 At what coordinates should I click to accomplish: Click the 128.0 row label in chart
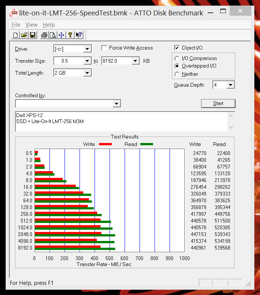click(27, 207)
